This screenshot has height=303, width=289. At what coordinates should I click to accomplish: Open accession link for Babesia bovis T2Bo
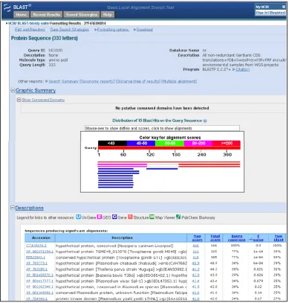click(x=39, y=275)
